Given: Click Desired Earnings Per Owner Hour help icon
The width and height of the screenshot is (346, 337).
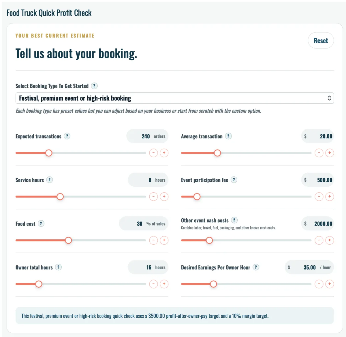Looking at the screenshot, I should point(256,267).
